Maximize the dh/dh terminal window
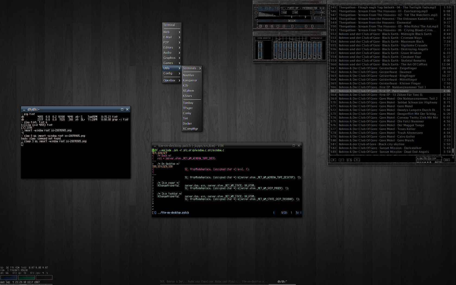The image size is (456, 285). (122, 109)
